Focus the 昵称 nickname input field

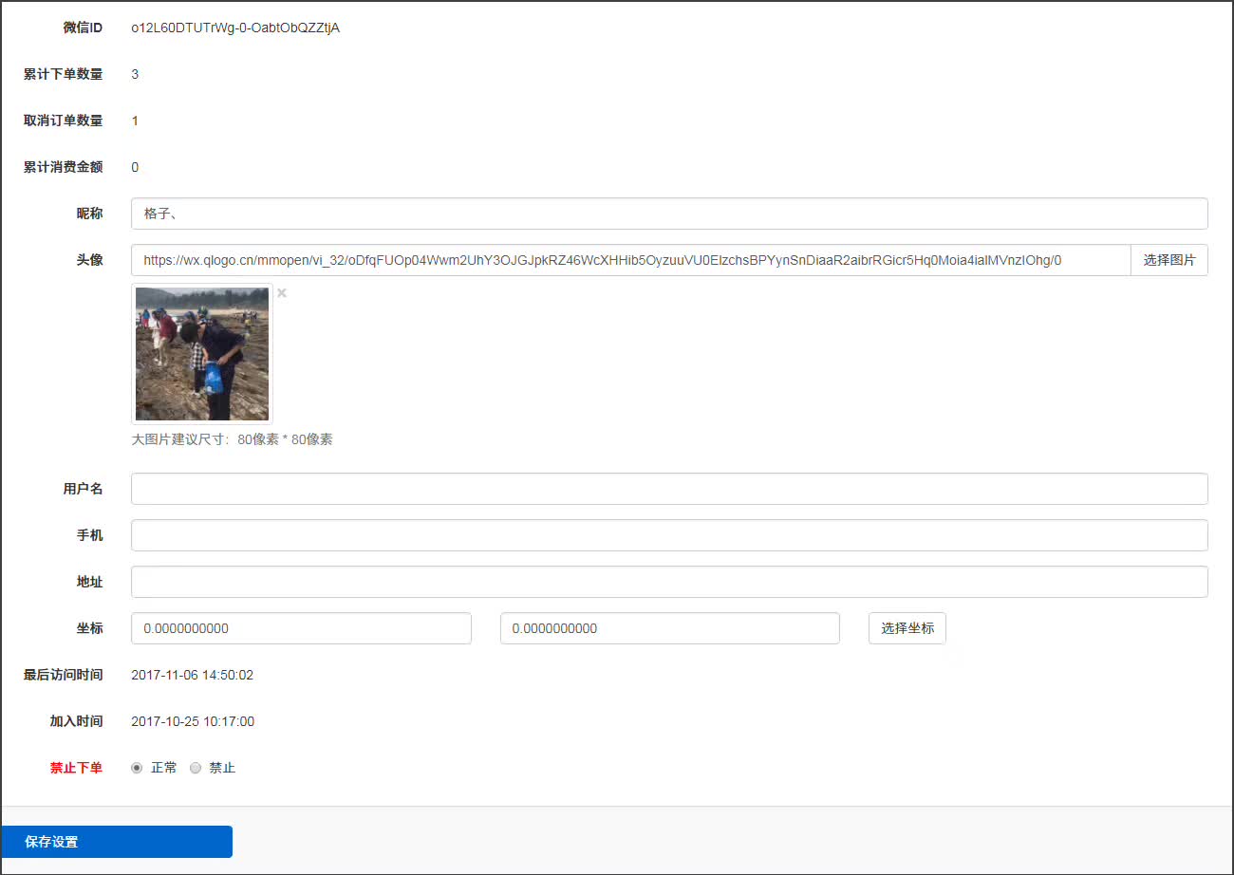coord(668,214)
